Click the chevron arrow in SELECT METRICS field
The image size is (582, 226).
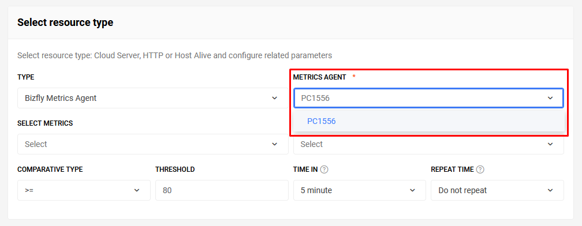pyautogui.click(x=275, y=144)
